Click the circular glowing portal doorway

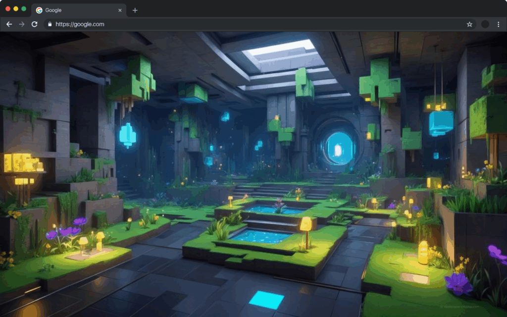[x=339, y=148]
